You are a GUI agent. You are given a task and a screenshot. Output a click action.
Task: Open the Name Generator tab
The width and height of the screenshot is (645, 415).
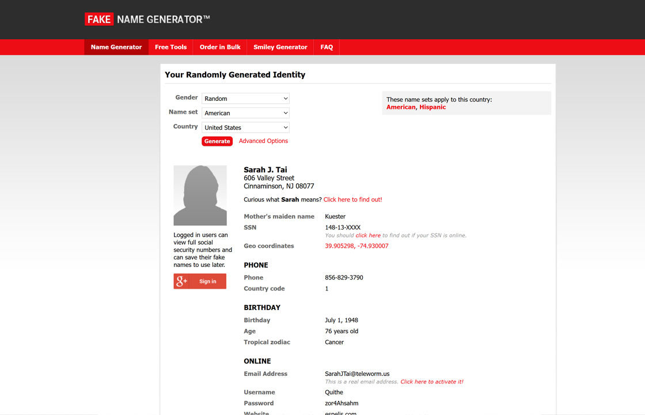pos(116,47)
